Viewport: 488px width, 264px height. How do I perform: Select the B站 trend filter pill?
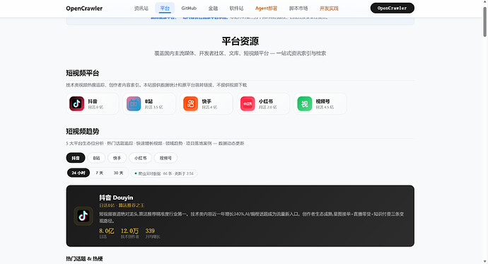(96, 158)
